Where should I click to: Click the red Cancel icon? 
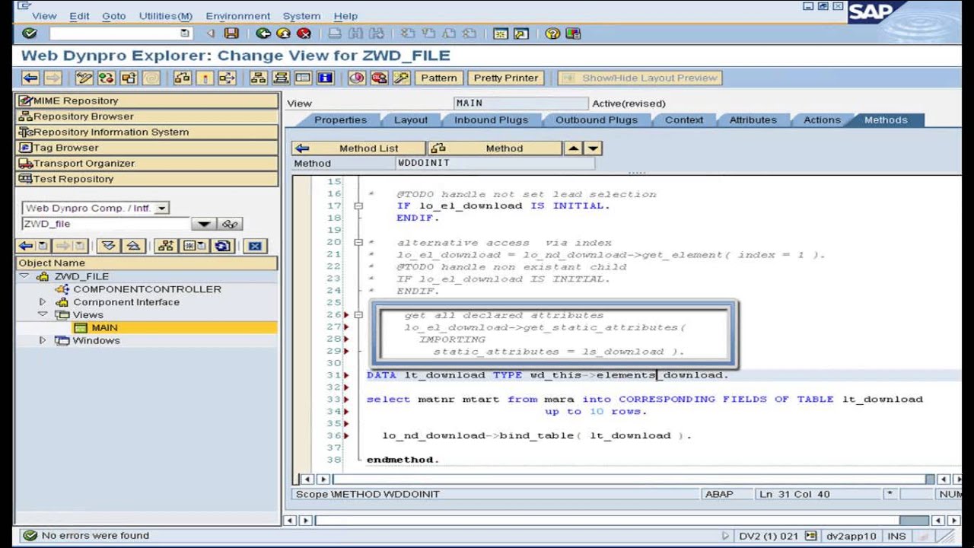(304, 33)
